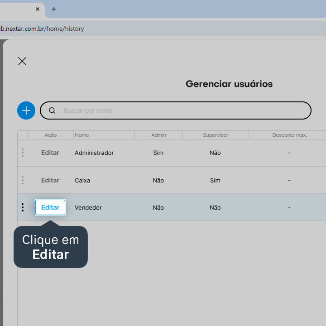The image size is (326, 326).
Task: Click the Desconto max. column header
Action: [290, 135]
